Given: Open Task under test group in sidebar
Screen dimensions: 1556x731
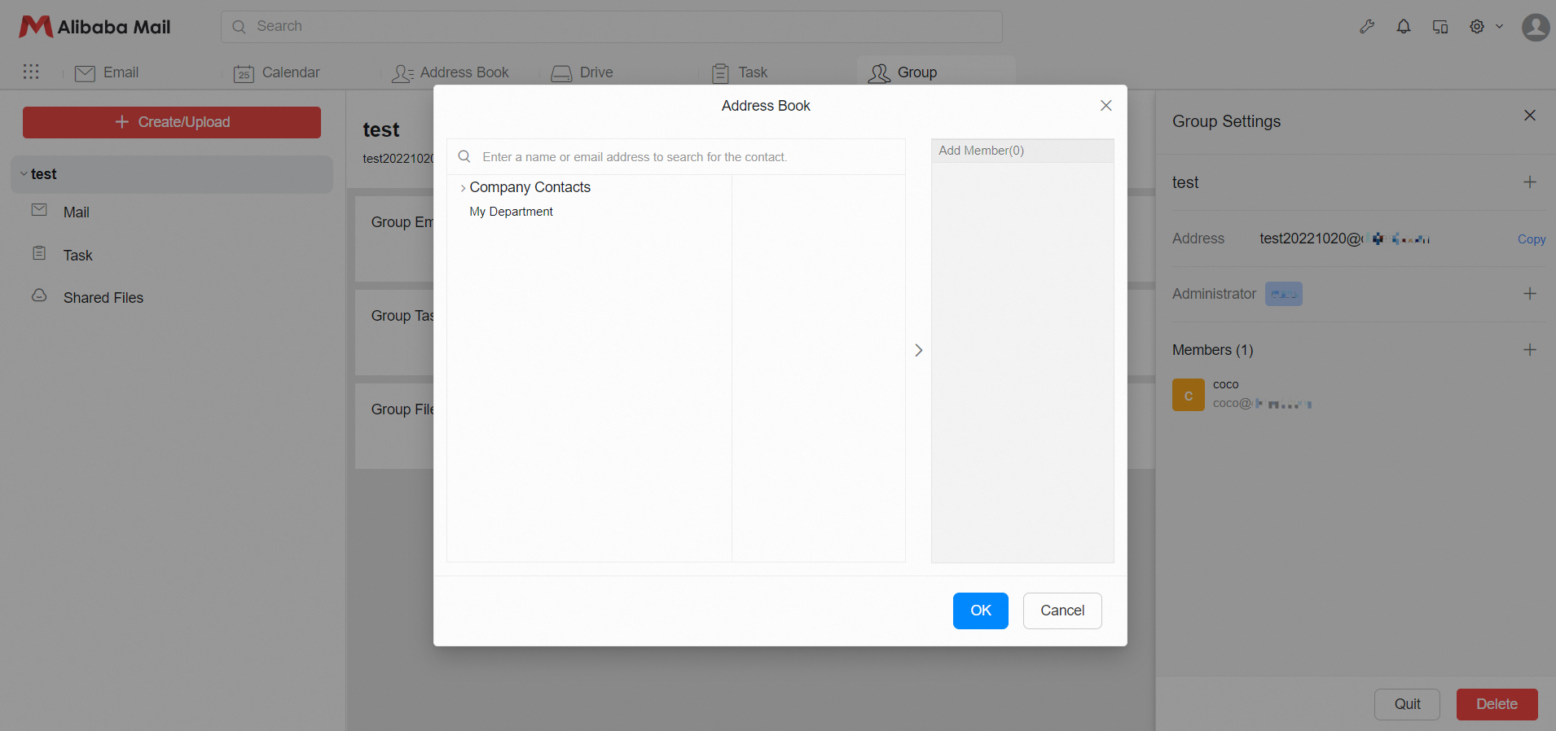Looking at the screenshot, I should [x=78, y=256].
